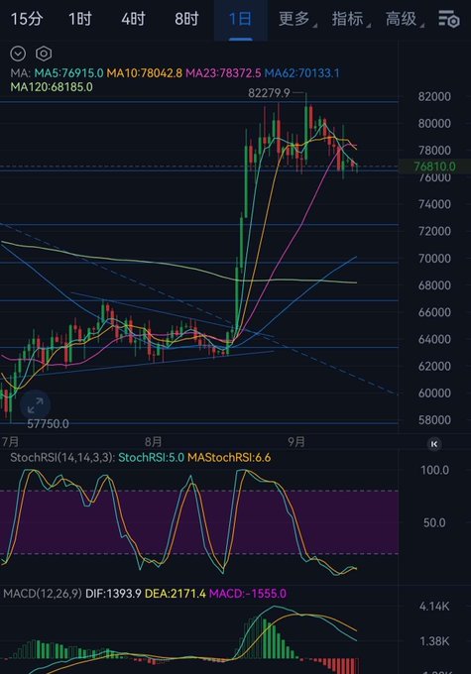Open the 指标 indicators dropdown
The width and height of the screenshot is (471, 674).
(x=349, y=19)
